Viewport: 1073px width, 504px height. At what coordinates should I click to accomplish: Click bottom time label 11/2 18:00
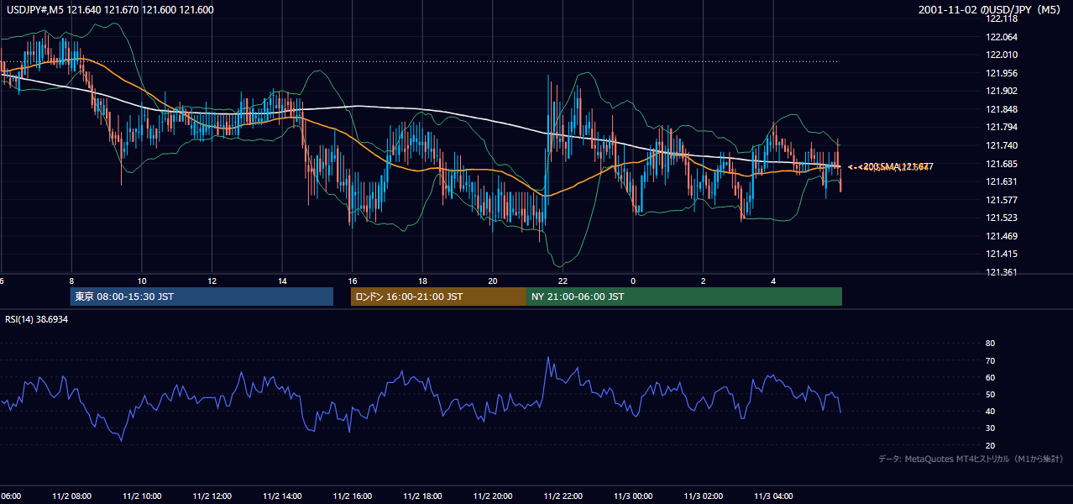(422, 496)
